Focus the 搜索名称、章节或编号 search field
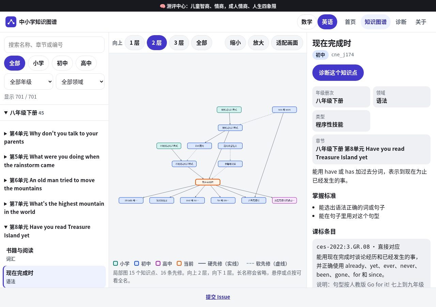 (x=54, y=45)
